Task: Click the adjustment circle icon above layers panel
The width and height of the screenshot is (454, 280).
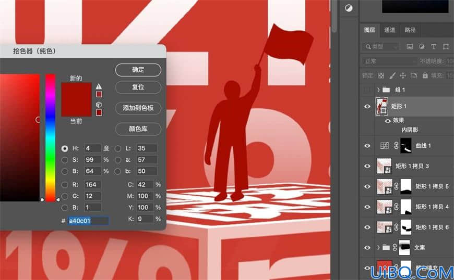Action: point(349,8)
